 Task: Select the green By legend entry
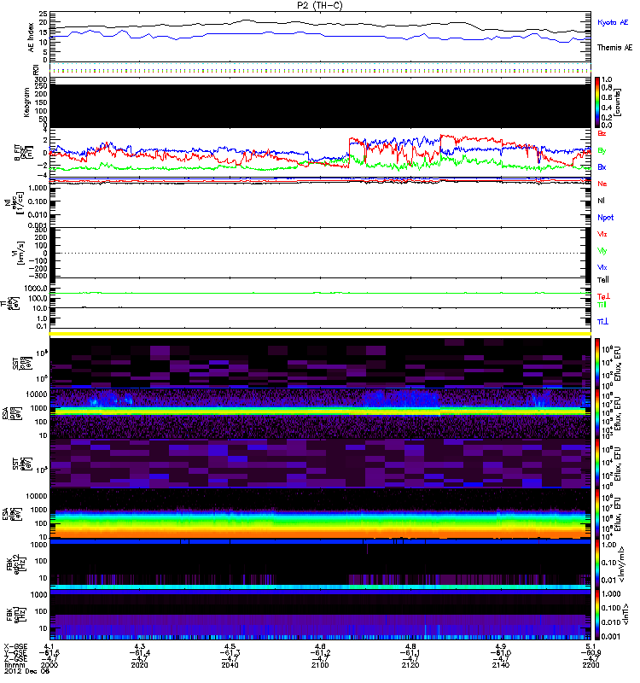pyautogui.click(x=602, y=150)
